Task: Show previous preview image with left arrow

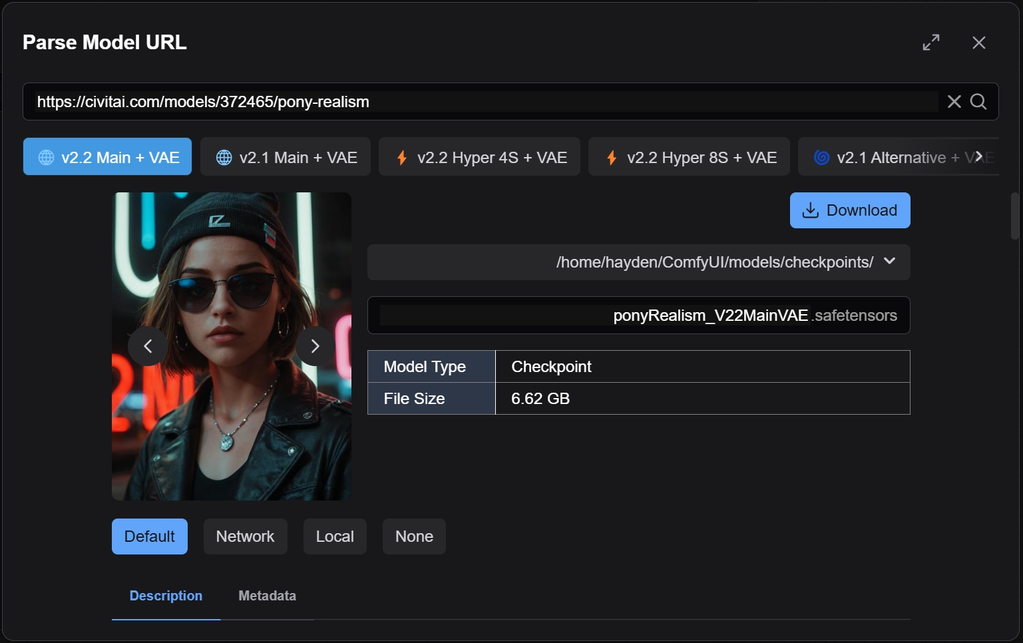Action: pos(148,346)
